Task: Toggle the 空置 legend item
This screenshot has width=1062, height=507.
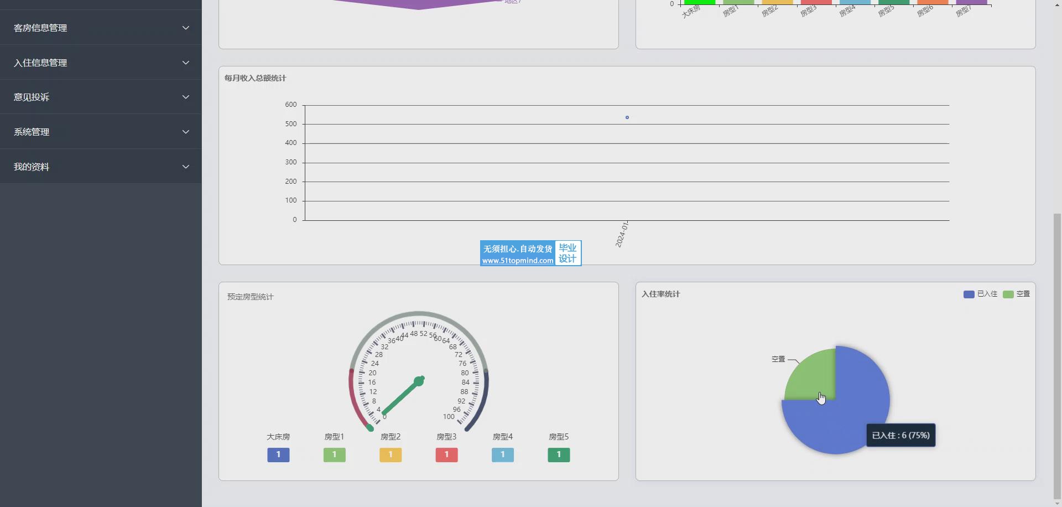Action: [x=1017, y=294]
